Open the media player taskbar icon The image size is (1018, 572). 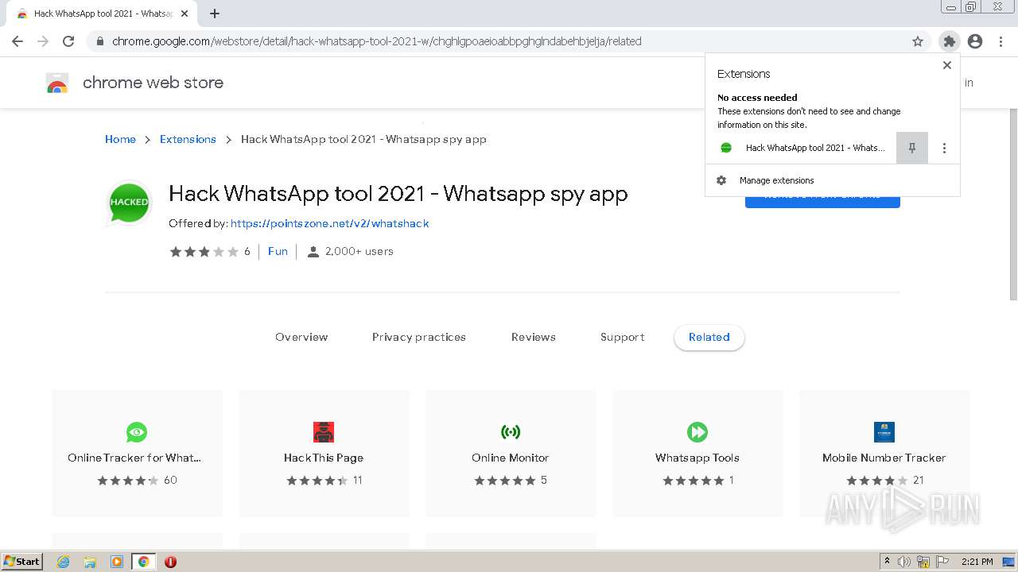[x=117, y=562]
